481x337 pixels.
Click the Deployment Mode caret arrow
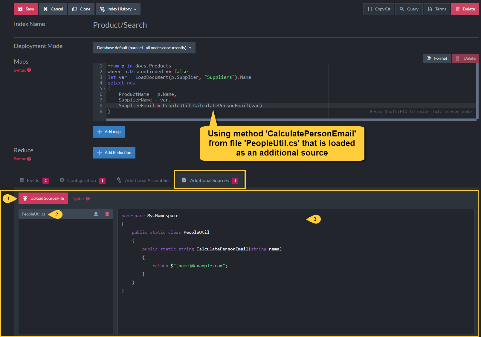point(190,48)
